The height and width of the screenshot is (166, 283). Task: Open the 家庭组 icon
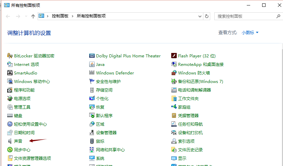coord(174,107)
